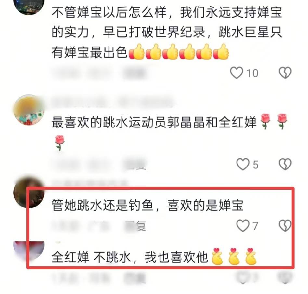Tap broken heart on the 5-like comment

tap(285, 165)
